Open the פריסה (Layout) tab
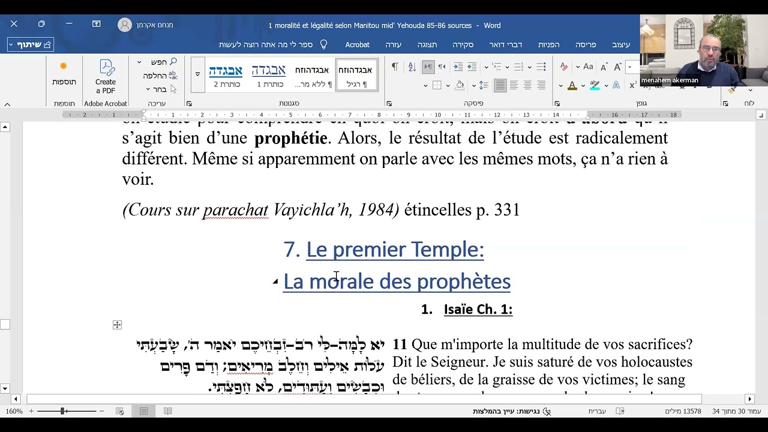 point(586,45)
